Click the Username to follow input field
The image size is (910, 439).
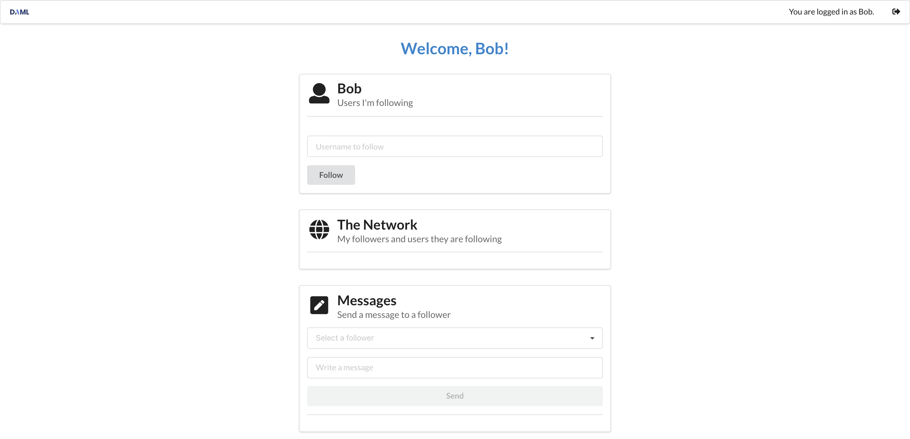(x=454, y=146)
